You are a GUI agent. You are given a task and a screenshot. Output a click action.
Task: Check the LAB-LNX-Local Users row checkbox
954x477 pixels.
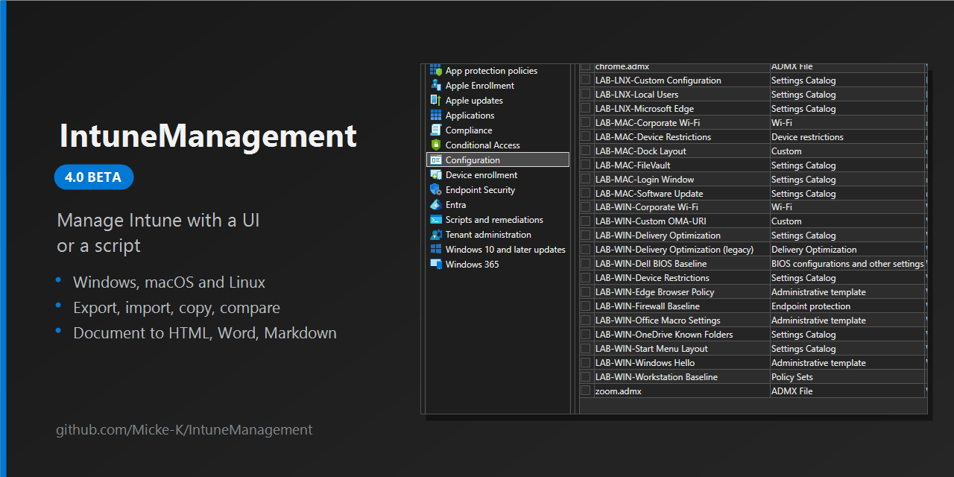coord(586,94)
